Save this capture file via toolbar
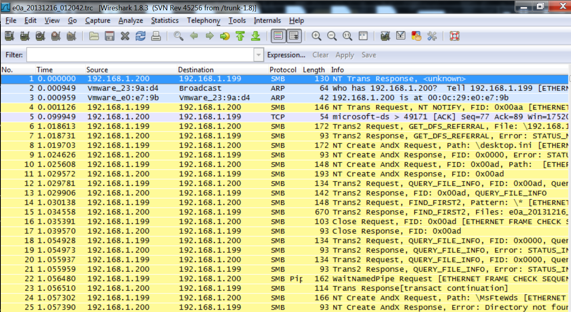 pyautogui.click(x=109, y=36)
